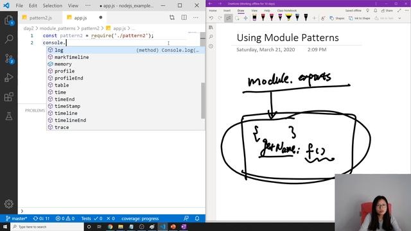Select the log suggestion in autocomplete
This screenshot has width=411, height=231.
click(126, 50)
